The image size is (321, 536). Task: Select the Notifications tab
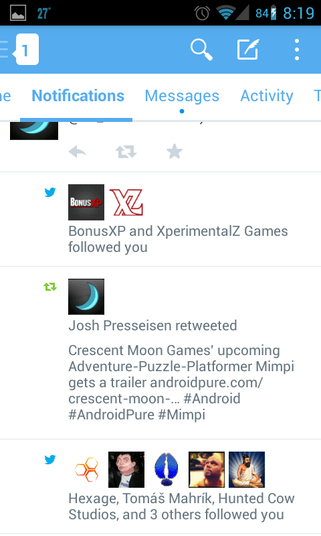(x=78, y=96)
